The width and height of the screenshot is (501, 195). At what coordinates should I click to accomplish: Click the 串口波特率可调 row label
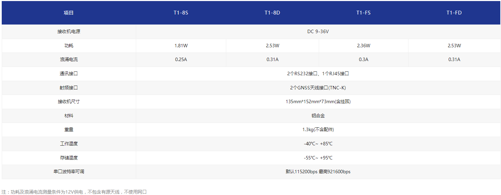click(69, 172)
